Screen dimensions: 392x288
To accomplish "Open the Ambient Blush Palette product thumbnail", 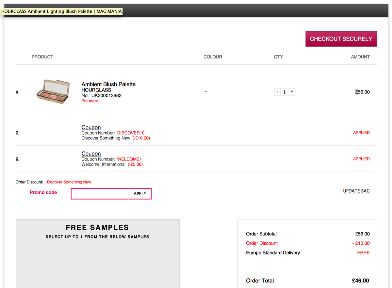I will tap(53, 92).
